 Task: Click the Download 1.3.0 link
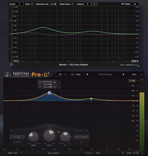pyautogui.click(x=131, y=65)
